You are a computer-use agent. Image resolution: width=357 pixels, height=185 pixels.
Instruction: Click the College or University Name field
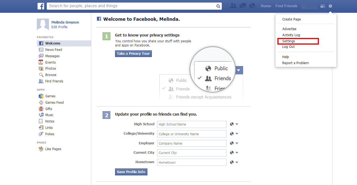192,134
